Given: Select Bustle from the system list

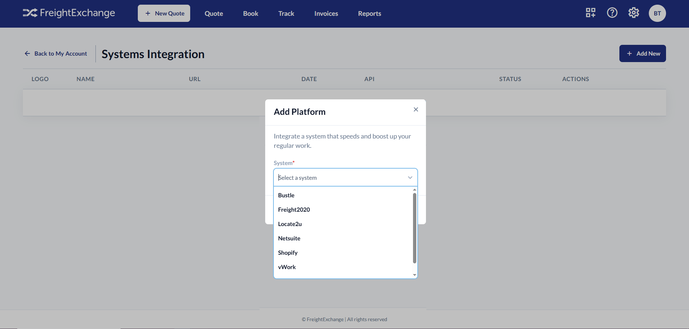Looking at the screenshot, I should [x=343, y=195].
